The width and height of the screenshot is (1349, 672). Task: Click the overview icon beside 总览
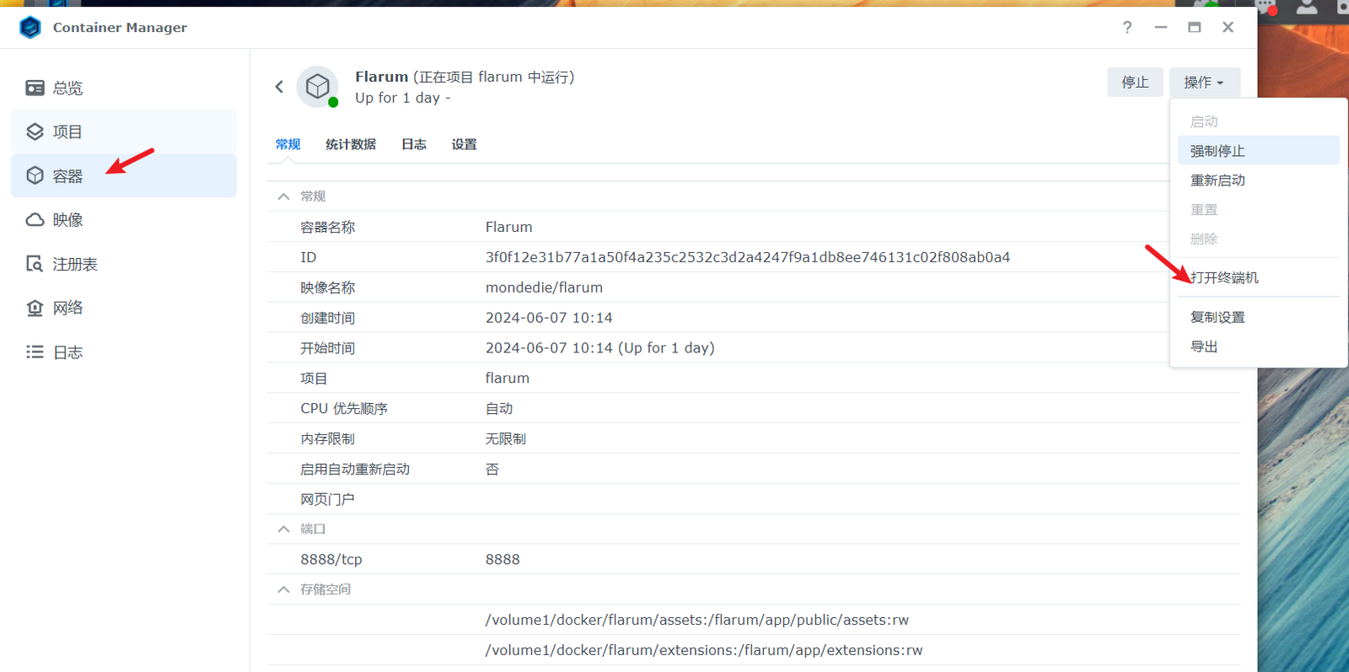click(35, 88)
